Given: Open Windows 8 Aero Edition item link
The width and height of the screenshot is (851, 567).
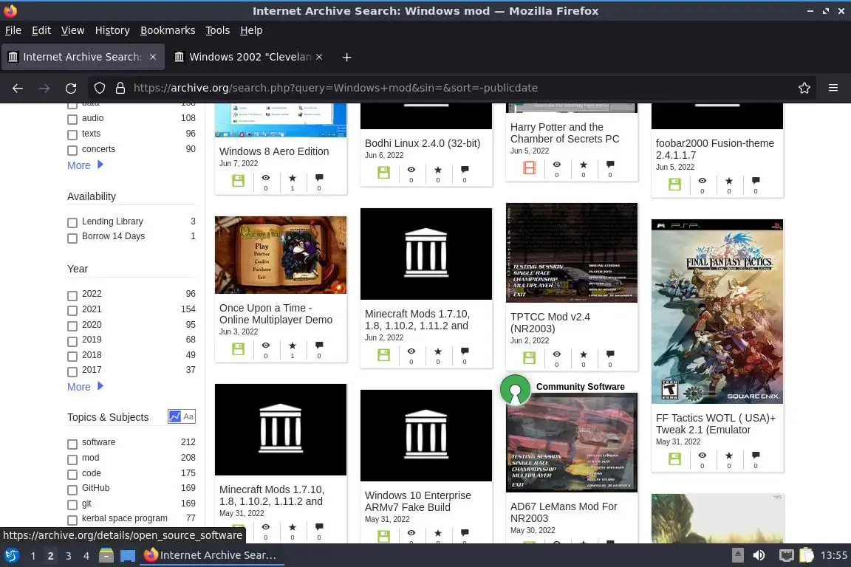Looking at the screenshot, I should 274,151.
